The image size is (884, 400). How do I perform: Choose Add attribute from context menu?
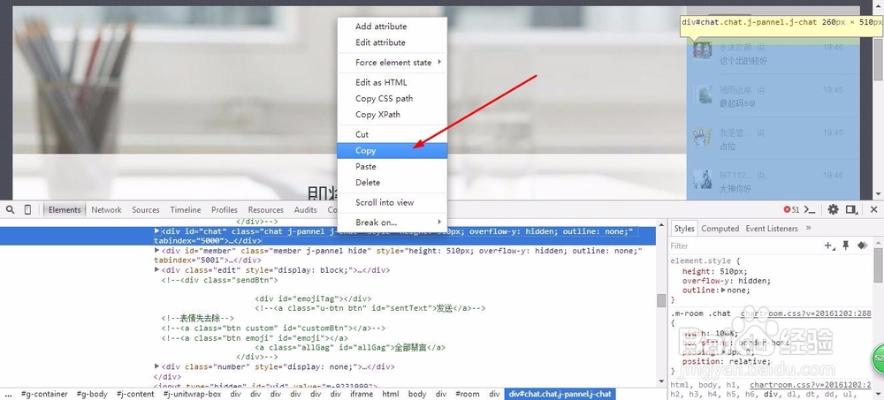[392, 26]
